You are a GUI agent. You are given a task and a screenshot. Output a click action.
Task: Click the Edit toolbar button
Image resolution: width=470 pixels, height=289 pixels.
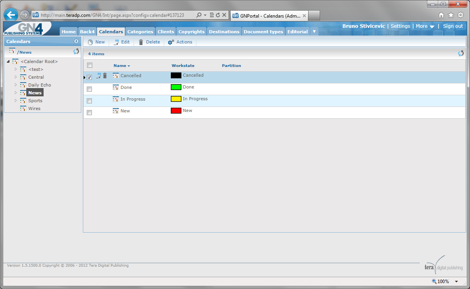coord(122,42)
